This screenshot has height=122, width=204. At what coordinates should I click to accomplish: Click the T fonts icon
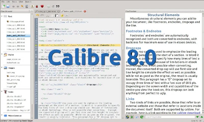point(32,6)
